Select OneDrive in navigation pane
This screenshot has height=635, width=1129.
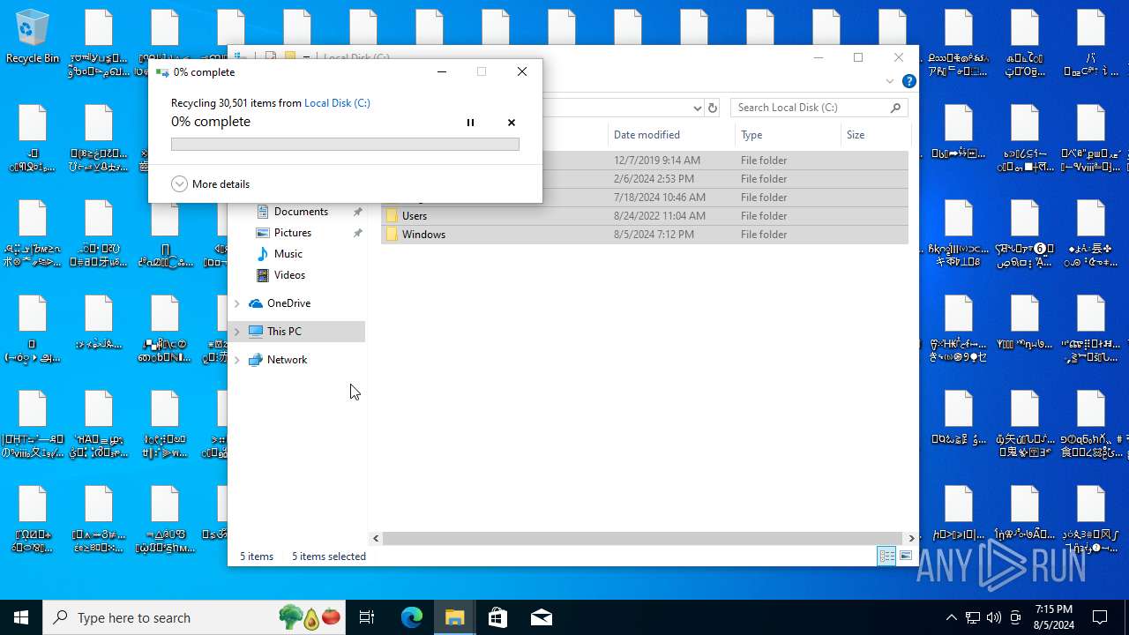tap(288, 303)
